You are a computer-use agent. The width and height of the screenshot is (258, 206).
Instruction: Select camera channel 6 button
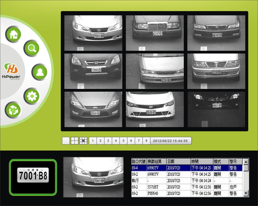pos(131,141)
